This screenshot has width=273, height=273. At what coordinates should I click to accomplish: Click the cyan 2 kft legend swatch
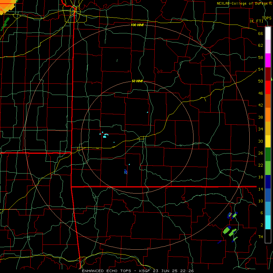pyautogui.click(x=268, y=222)
